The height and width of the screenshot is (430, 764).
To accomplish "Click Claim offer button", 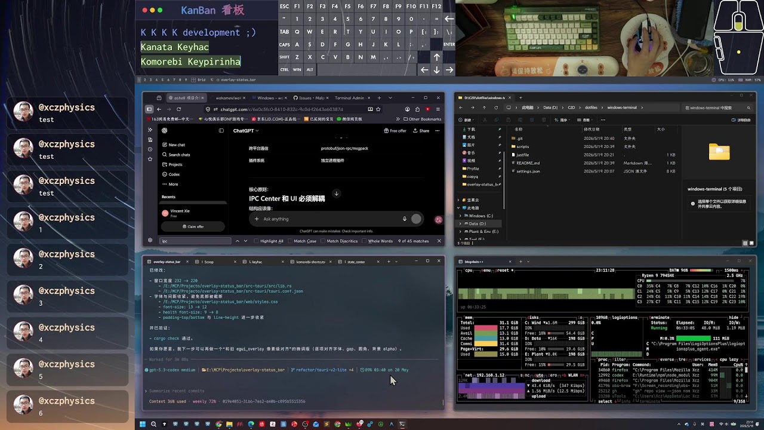I will [x=193, y=226].
